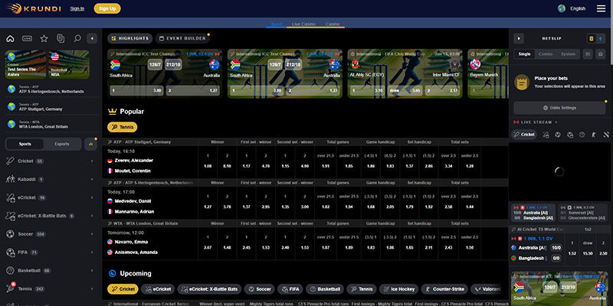Toggle the Cricket chip in Live Stream
The image size is (613, 306).
click(524, 135)
